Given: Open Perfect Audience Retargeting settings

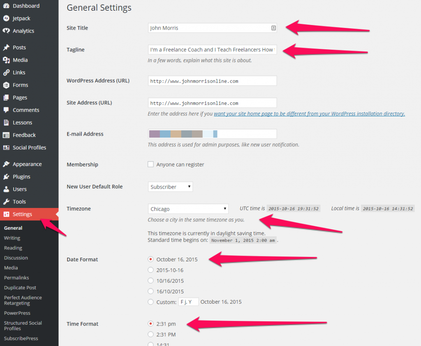Looking at the screenshot, I should click(x=23, y=300).
